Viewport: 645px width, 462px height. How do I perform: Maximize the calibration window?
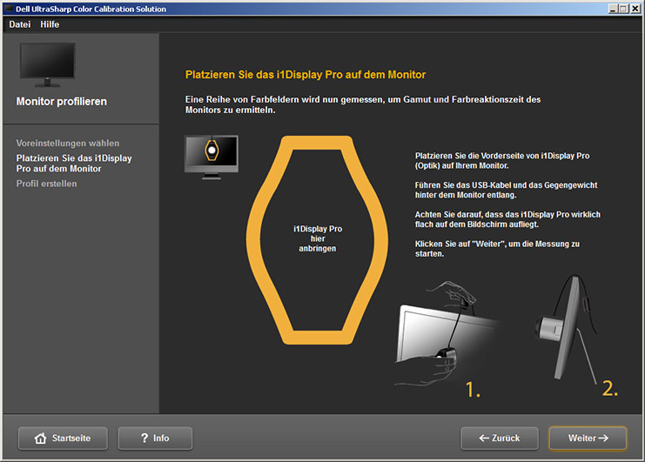pos(623,9)
